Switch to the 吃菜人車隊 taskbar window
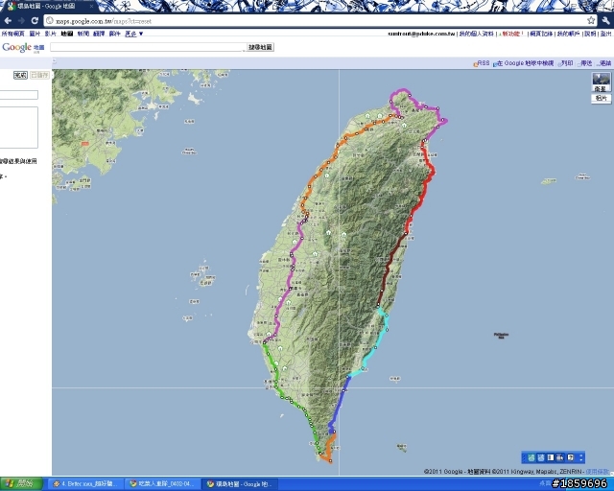Viewport: 614px width, 491px height. [162, 484]
